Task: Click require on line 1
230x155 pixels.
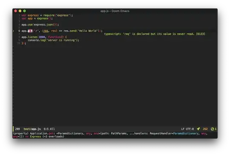Action: click(49, 15)
